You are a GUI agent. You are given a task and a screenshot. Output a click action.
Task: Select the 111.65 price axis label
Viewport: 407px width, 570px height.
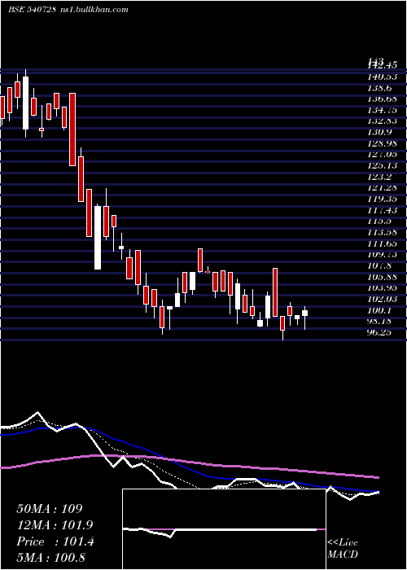[x=381, y=243]
